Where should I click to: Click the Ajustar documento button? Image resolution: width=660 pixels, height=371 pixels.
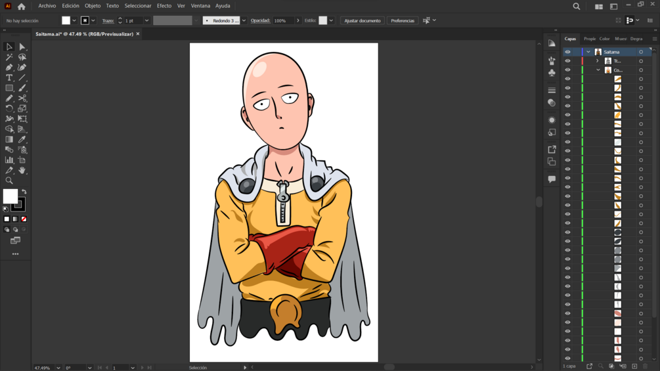[x=363, y=20]
